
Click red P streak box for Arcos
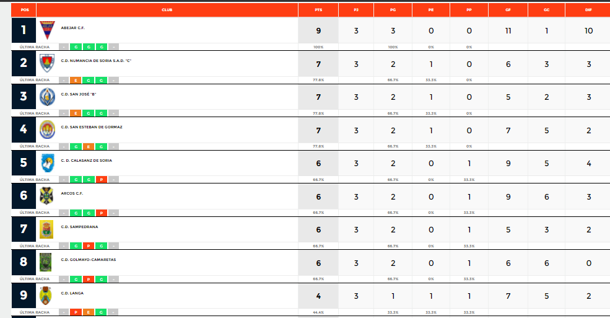tap(102, 213)
